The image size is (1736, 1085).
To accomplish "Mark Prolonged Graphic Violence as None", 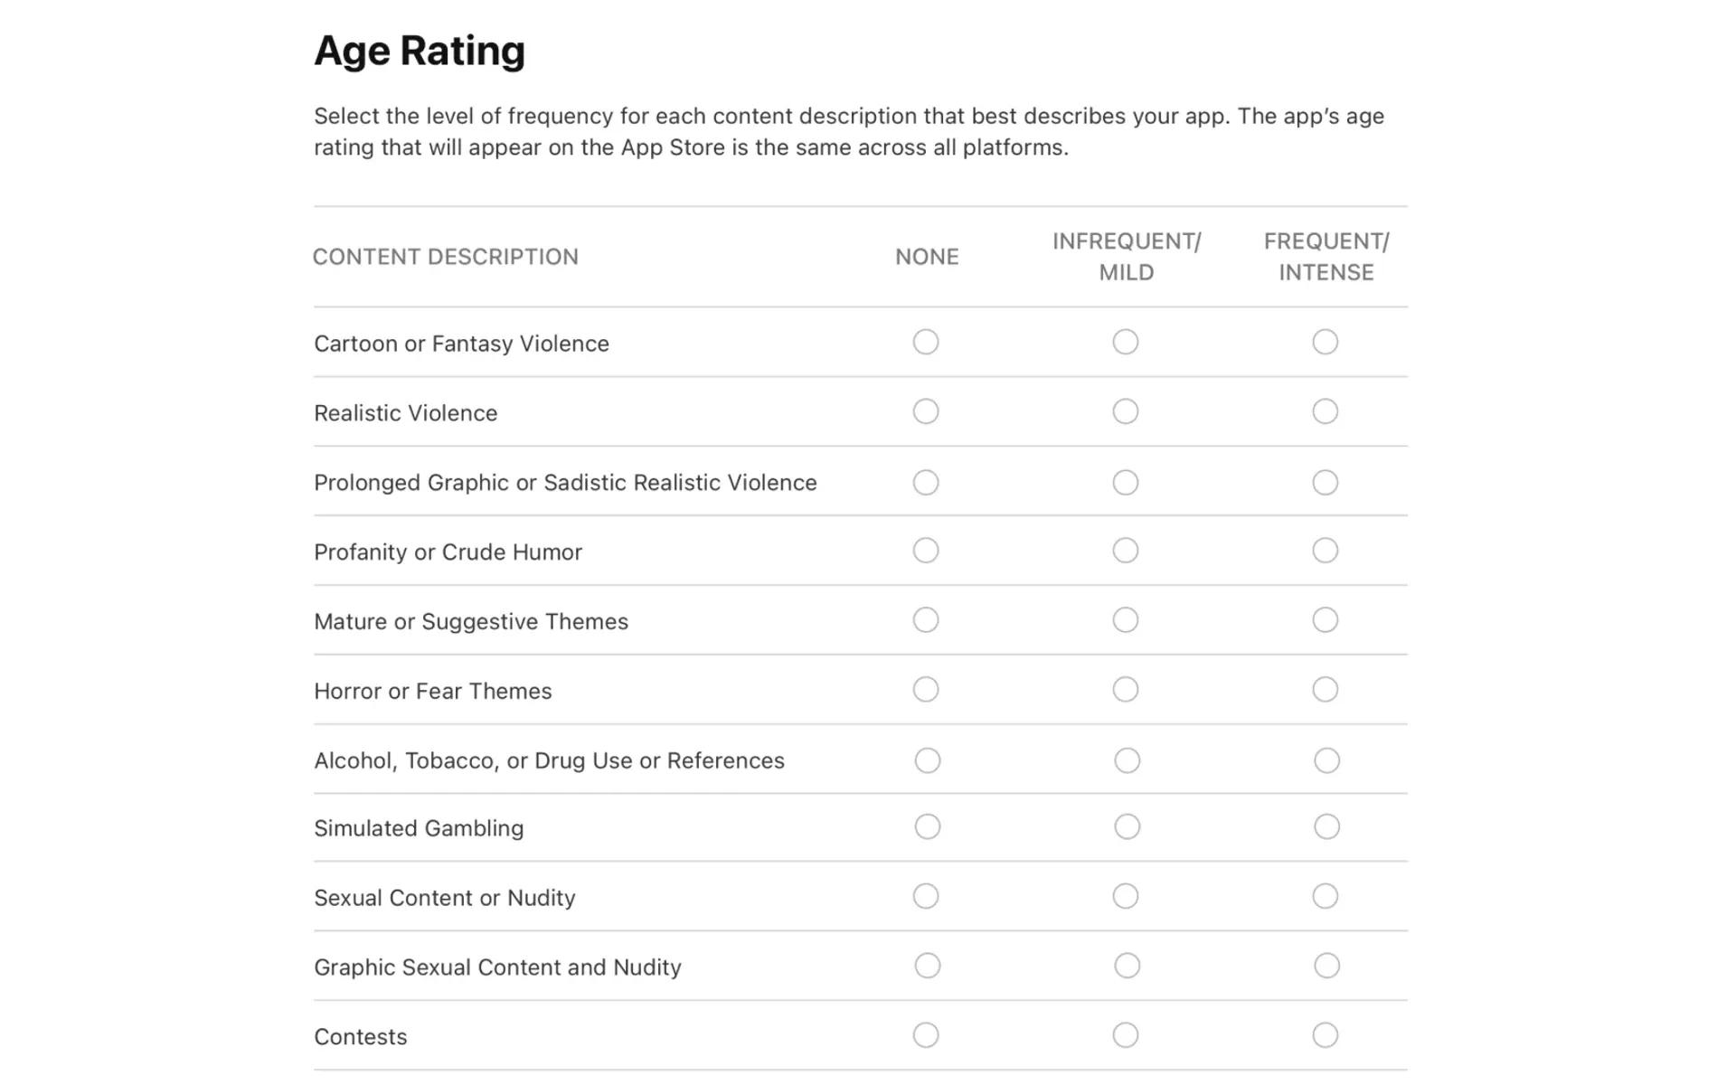I will click(x=926, y=482).
